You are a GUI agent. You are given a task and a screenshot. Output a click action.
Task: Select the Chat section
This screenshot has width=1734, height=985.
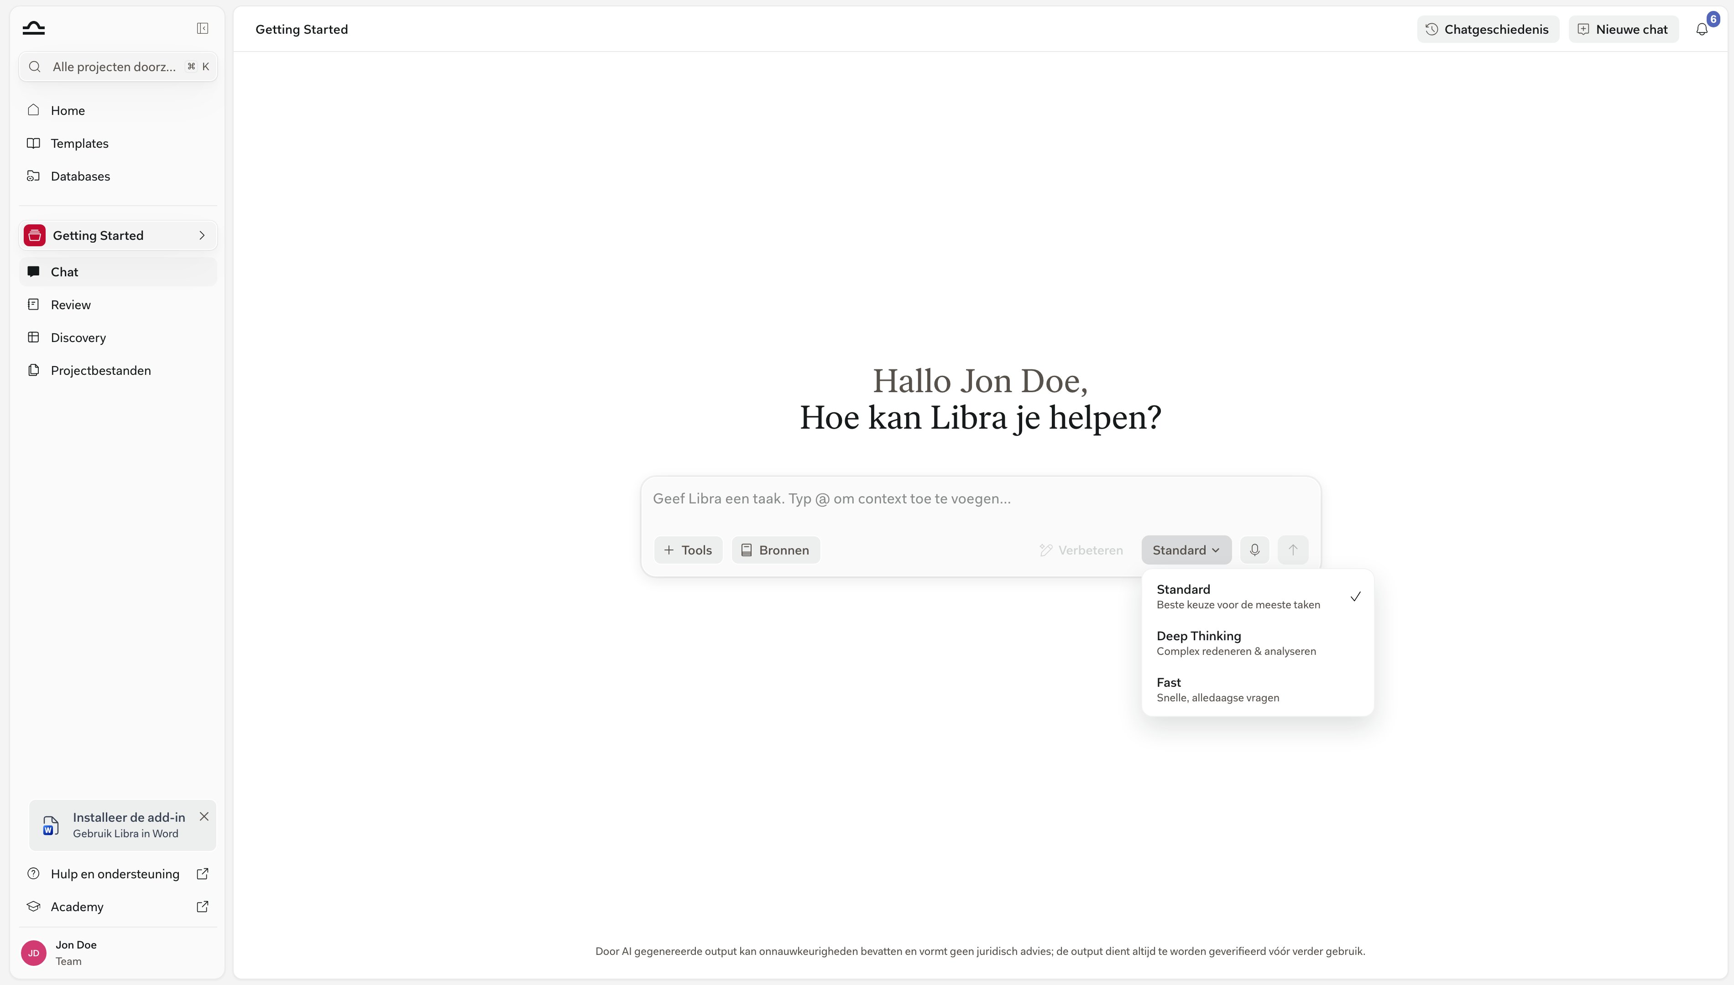[118, 272]
